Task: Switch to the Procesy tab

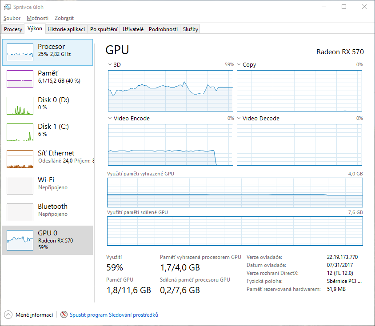Action: [x=13, y=29]
